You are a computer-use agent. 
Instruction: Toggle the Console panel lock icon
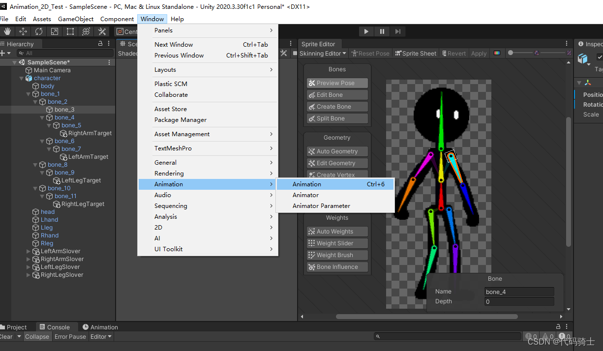point(558,327)
